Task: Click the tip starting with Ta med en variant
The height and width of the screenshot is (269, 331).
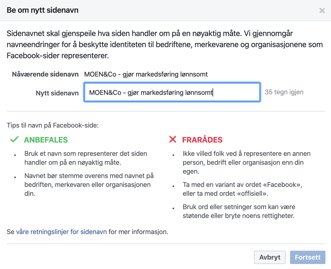Action: (242, 189)
